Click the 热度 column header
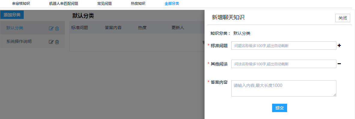Viewport: 355px width, 119px height. click(142, 28)
